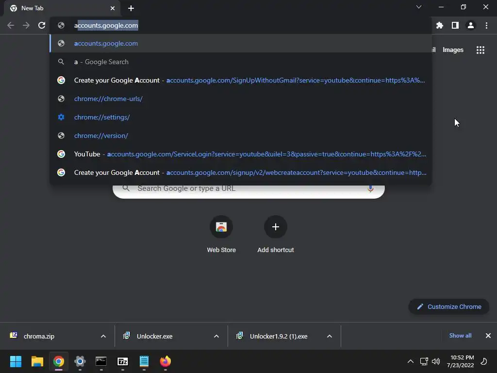
Task: Expand options for Unlocker.exe download
Action: click(216, 336)
